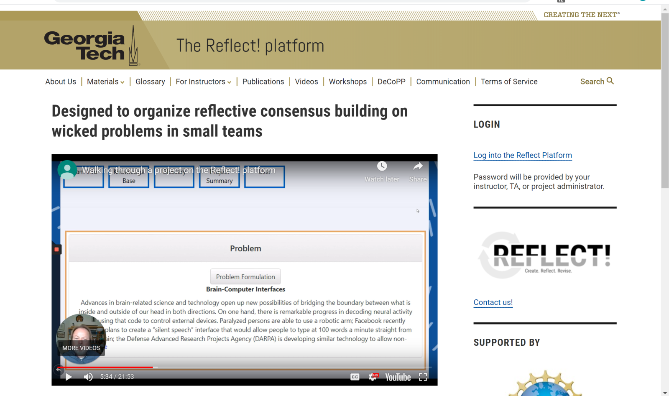
Task: Click the Contact us! link
Action: 493,302
